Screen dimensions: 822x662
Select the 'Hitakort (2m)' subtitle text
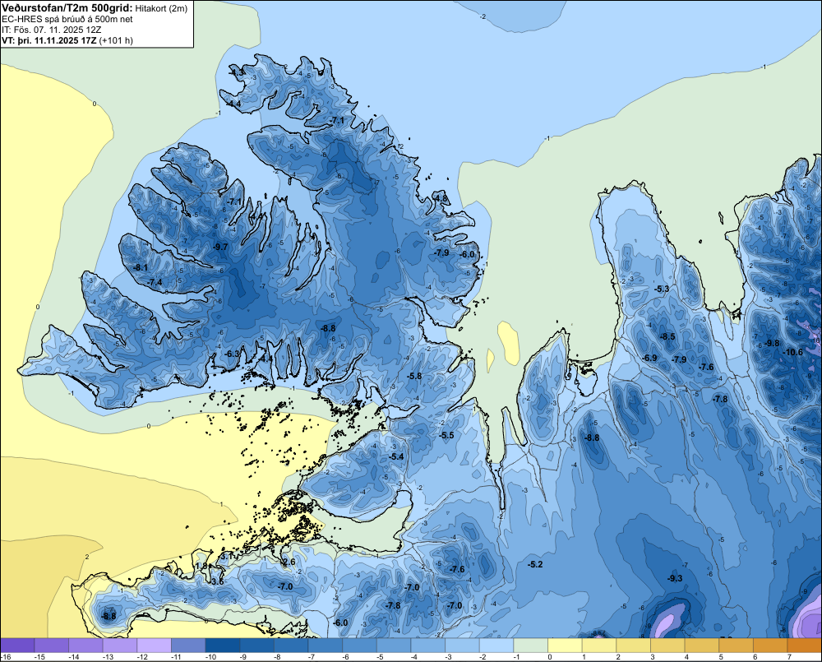click(x=161, y=8)
